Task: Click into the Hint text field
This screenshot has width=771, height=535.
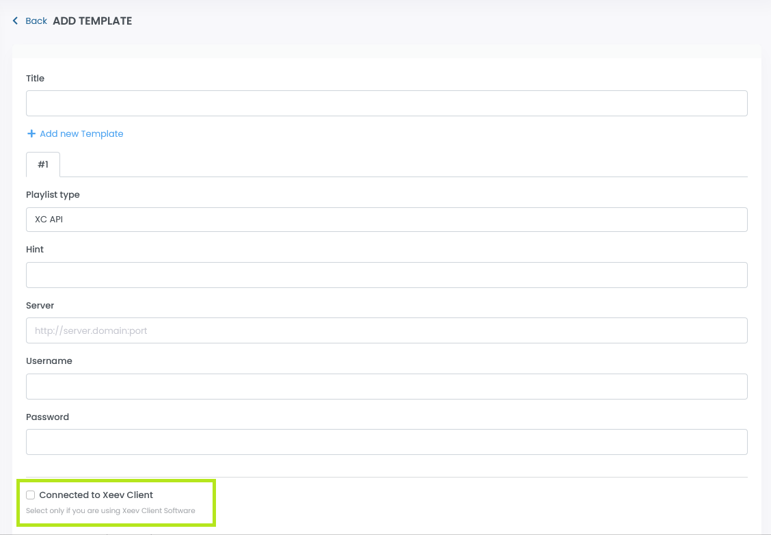Action: 386,275
